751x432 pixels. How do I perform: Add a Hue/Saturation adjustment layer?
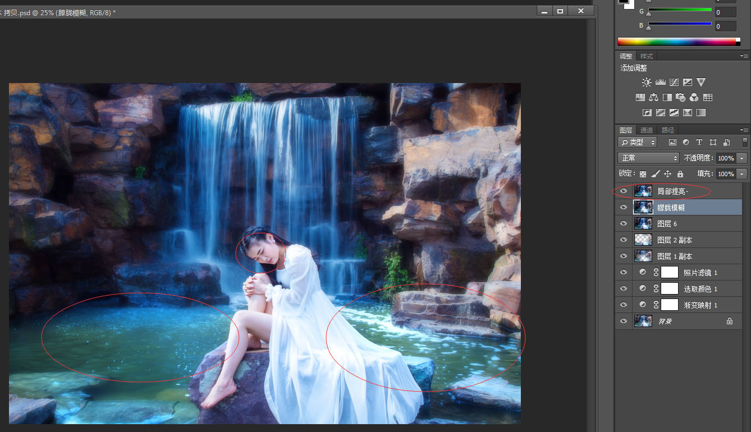[x=640, y=98]
